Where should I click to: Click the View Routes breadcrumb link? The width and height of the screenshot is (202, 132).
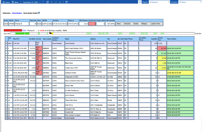pos(16,13)
